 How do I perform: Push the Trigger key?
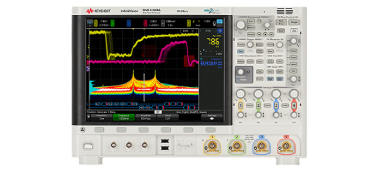click(241, 44)
